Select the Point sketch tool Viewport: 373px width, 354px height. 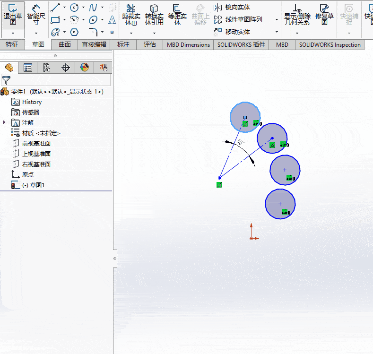(112, 32)
